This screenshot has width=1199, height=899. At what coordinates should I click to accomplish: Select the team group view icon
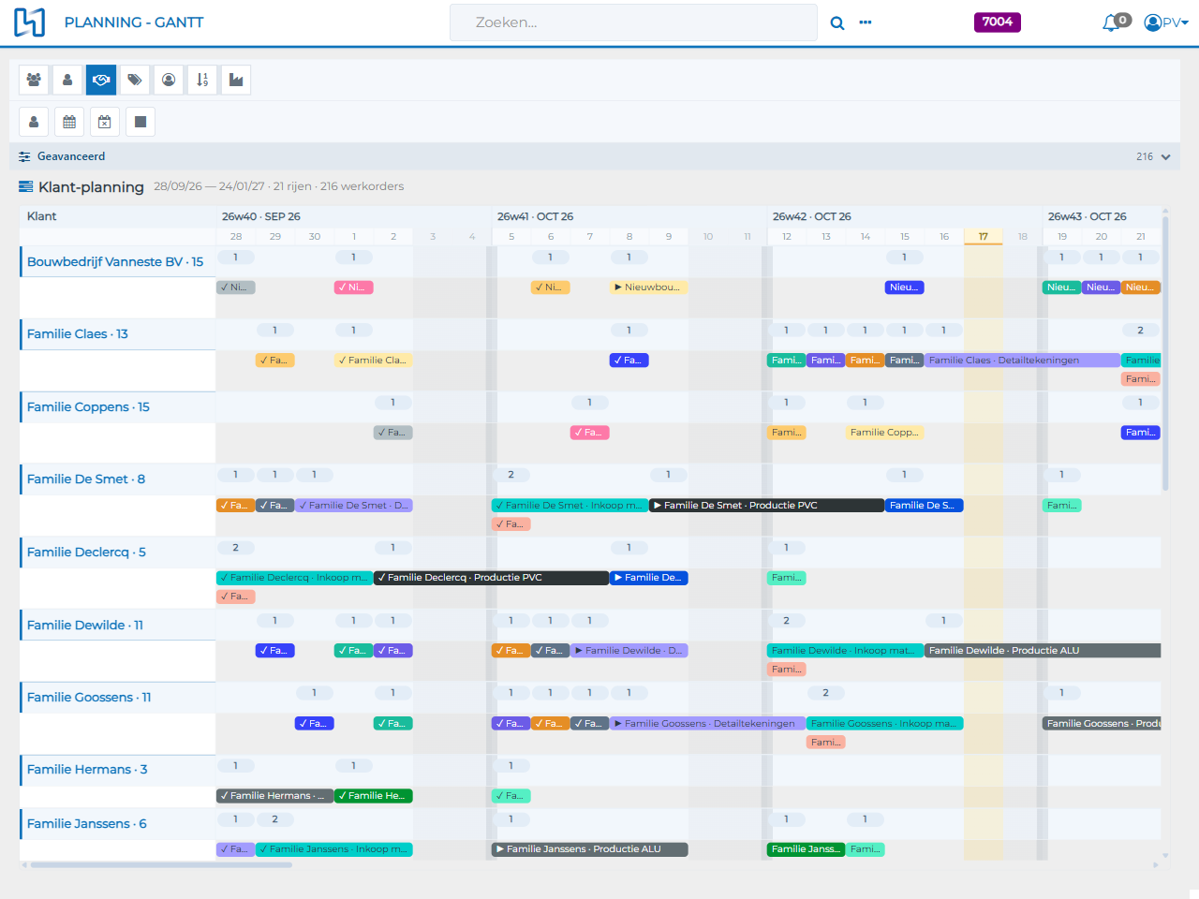[34, 80]
